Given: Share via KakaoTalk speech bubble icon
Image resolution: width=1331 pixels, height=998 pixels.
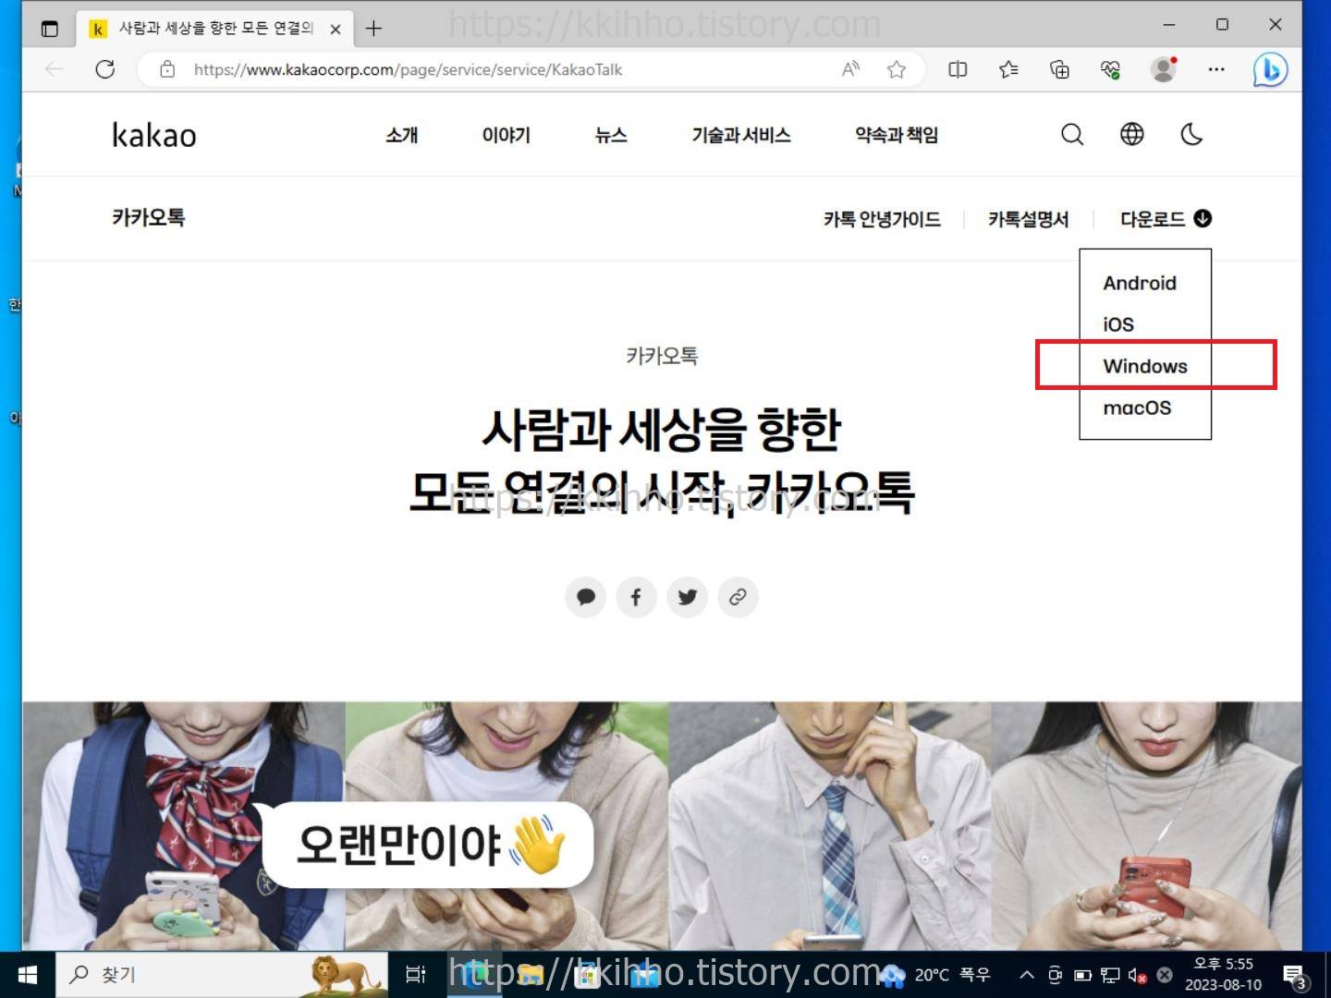Looking at the screenshot, I should [586, 597].
